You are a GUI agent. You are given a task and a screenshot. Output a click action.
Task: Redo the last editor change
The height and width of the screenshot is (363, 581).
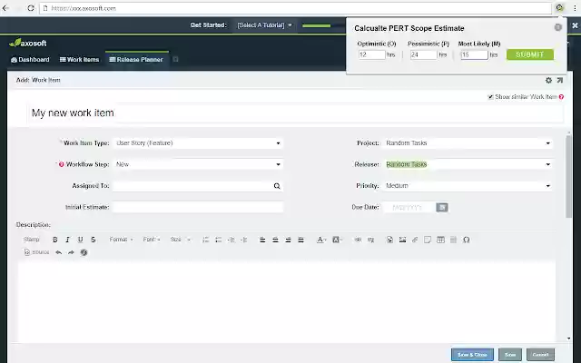[71, 252]
